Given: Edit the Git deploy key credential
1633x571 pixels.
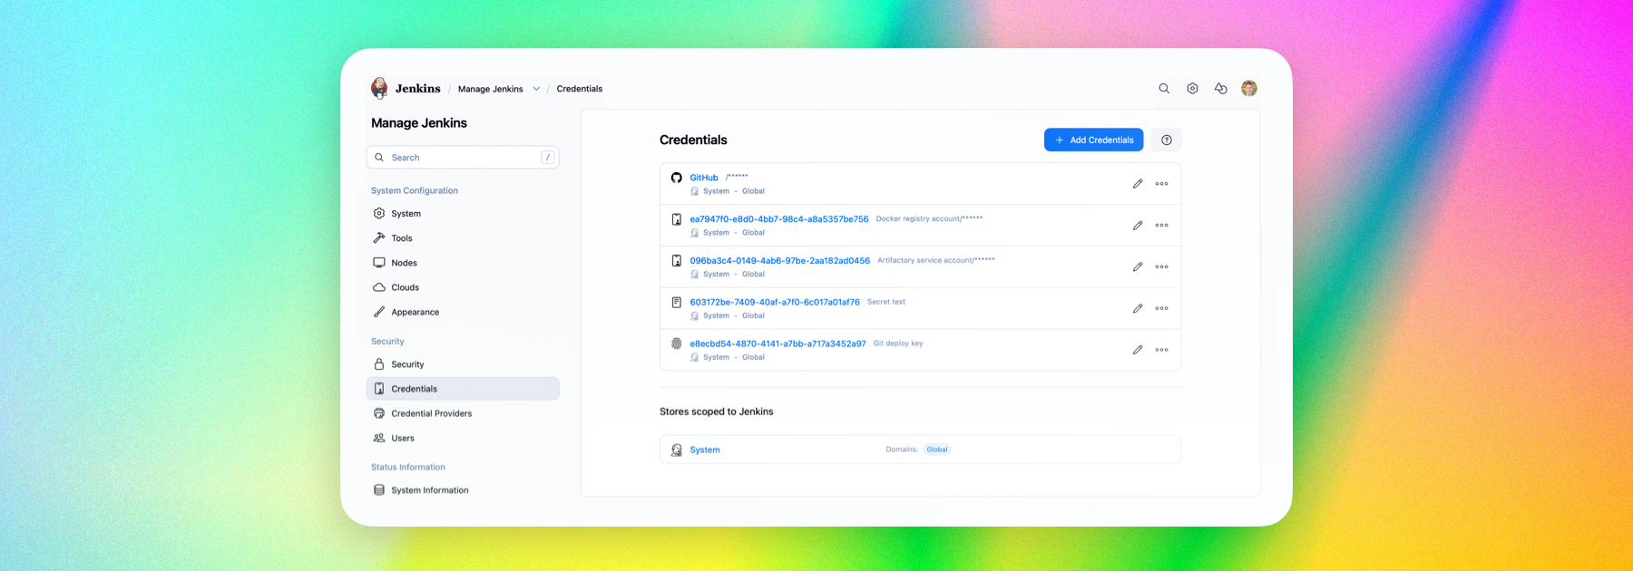Looking at the screenshot, I should [1138, 350].
